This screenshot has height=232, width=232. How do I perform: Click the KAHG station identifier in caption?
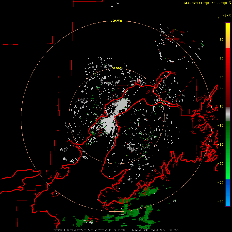(137, 230)
